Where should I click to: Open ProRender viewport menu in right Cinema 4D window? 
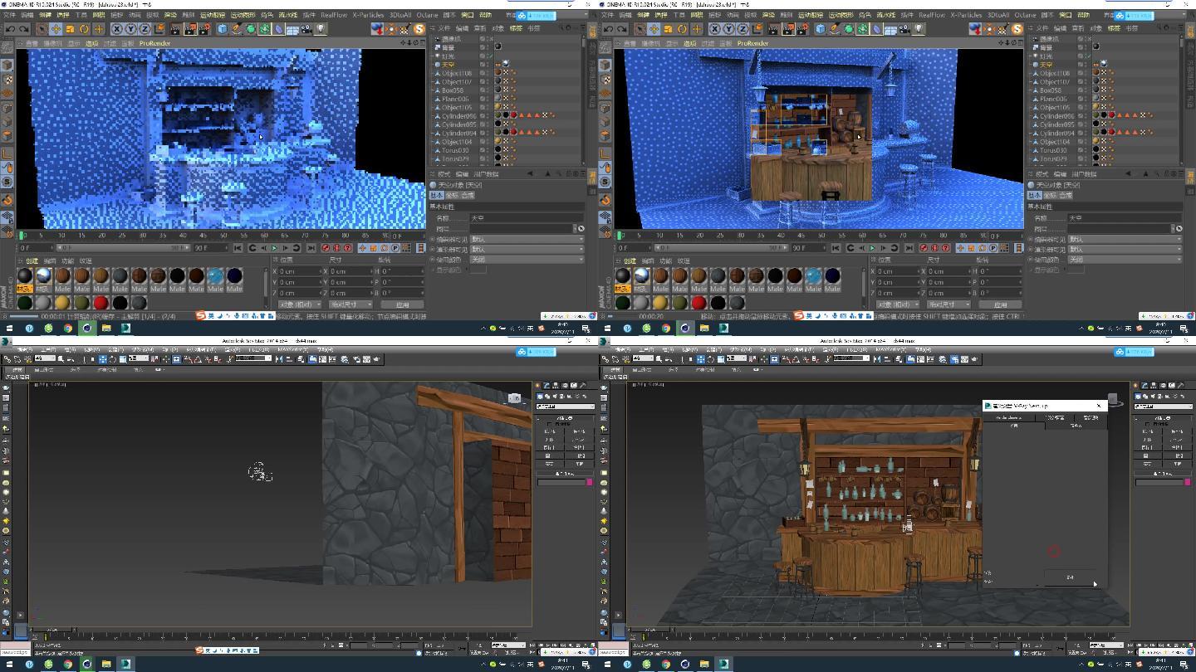click(752, 43)
